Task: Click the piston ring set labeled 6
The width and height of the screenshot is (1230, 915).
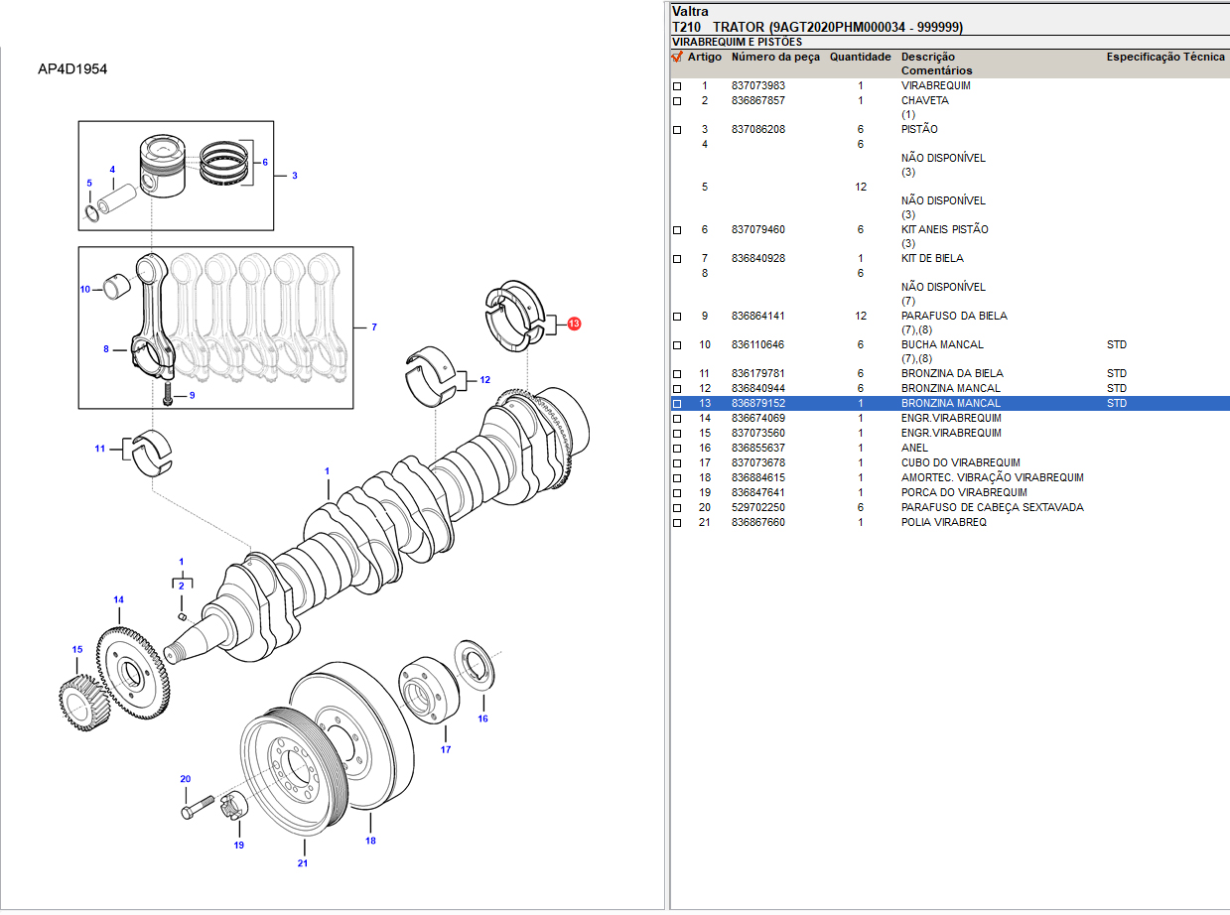Action: click(x=224, y=163)
